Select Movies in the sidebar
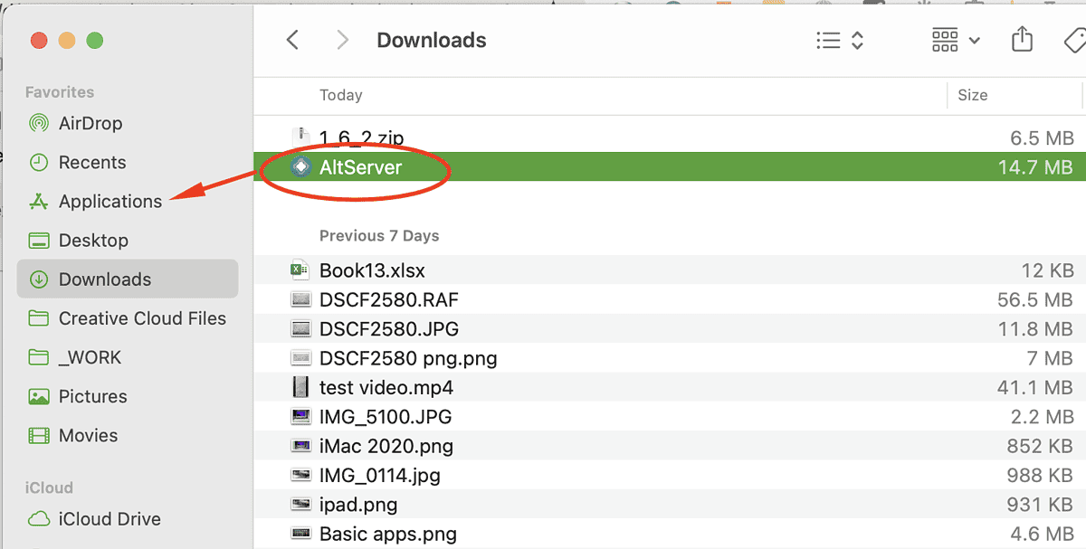 [x=90, y=435]
